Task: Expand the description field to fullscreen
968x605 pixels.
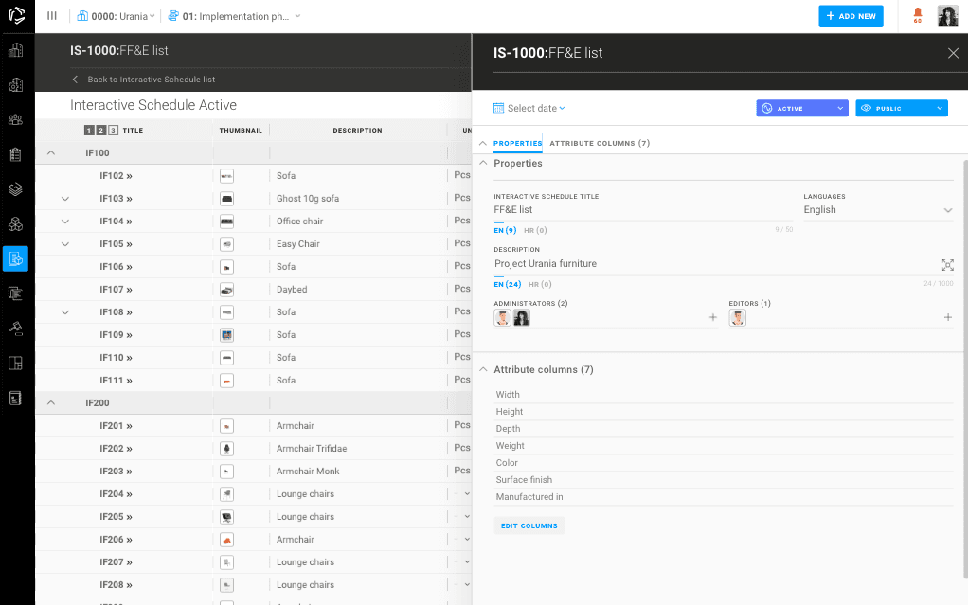Action: tap(947, 265)
